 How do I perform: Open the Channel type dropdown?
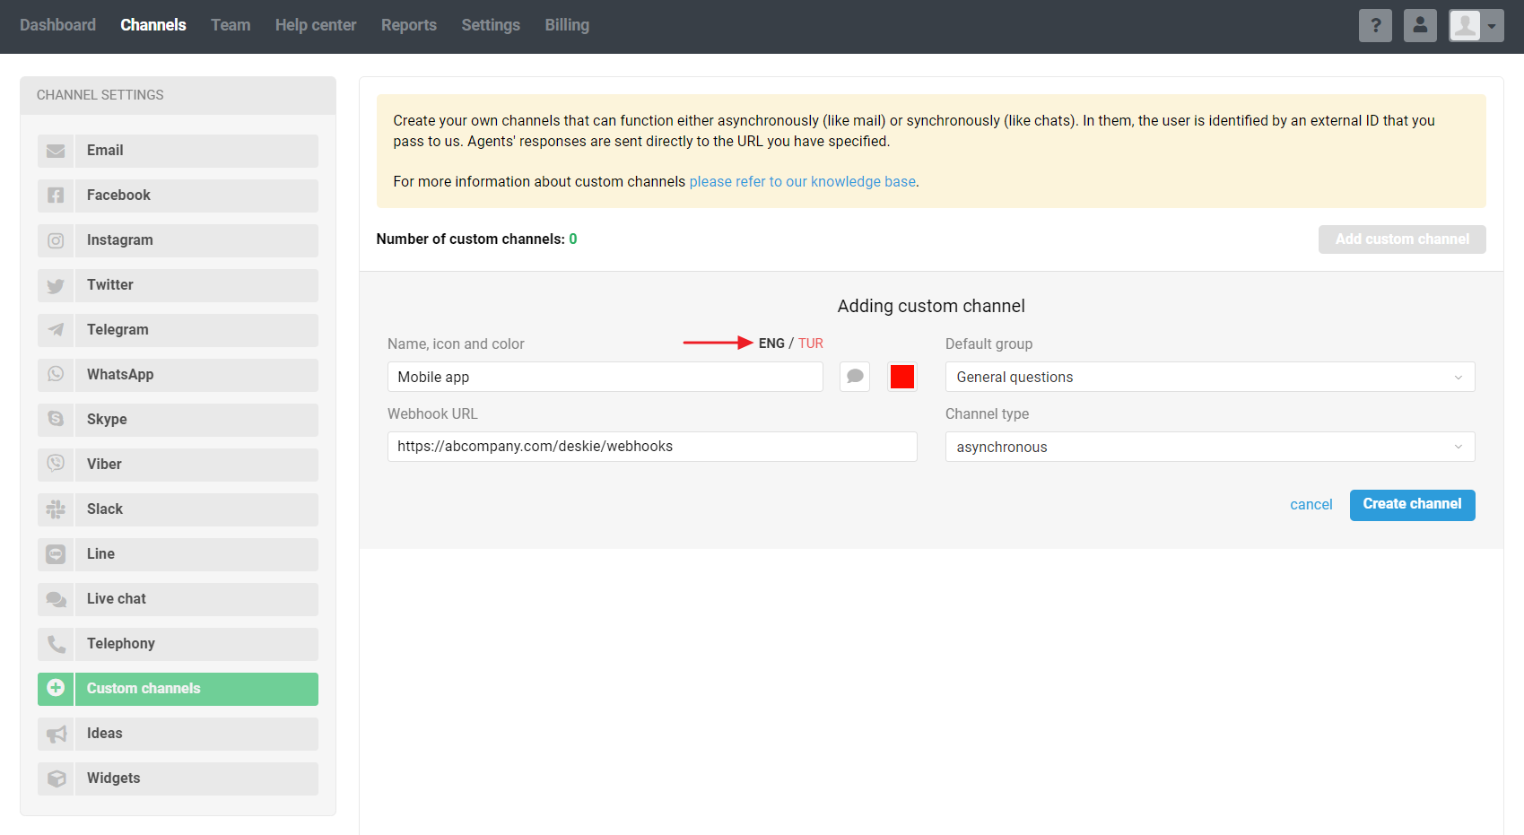(x=1210, y=447)
